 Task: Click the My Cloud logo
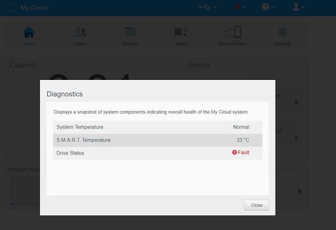tap(26, 7)
